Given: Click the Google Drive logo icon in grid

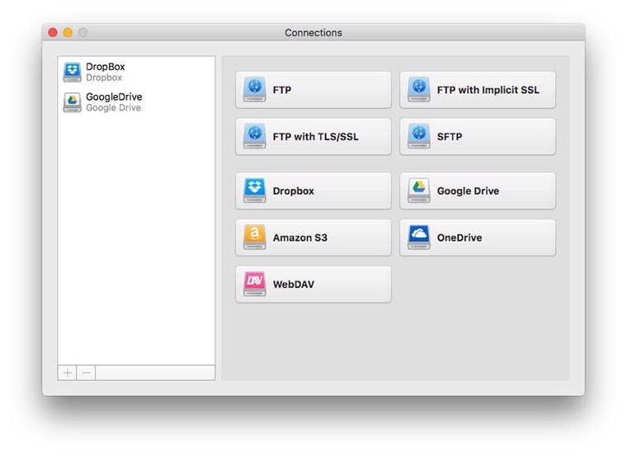Looking at the screenshot, I should tap(418, 190).
